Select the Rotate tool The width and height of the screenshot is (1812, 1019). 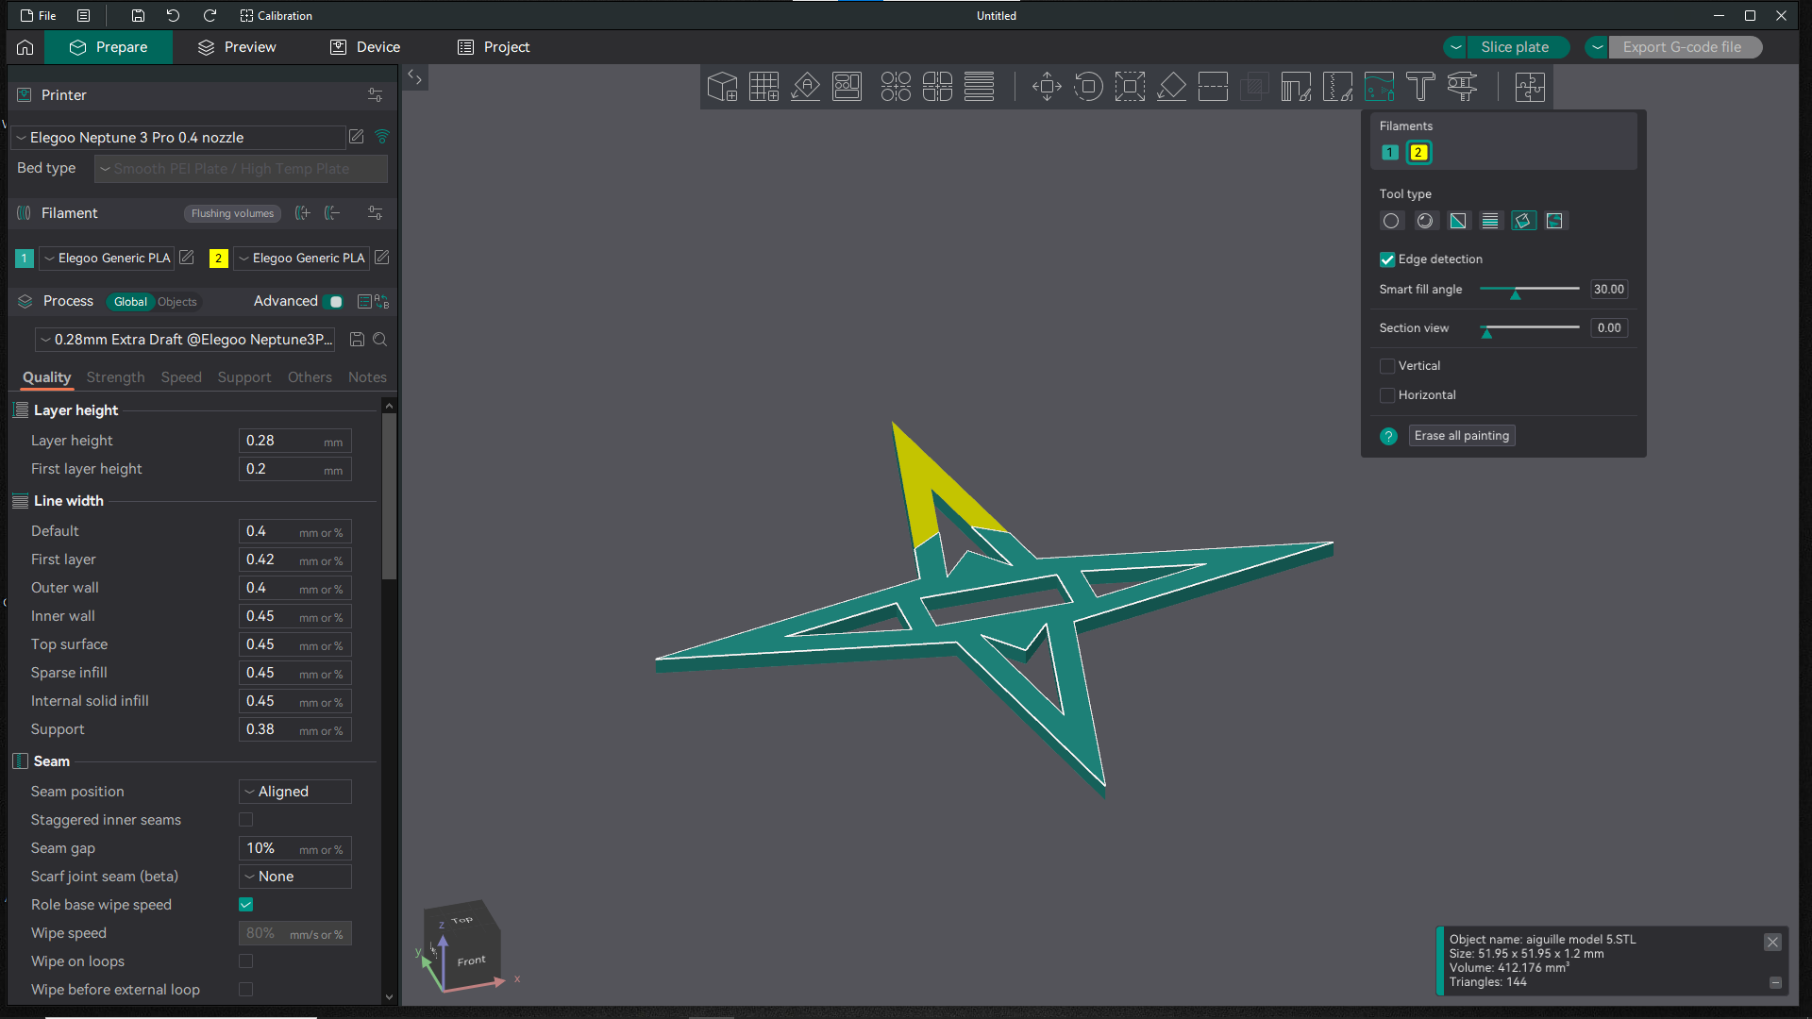click(1088, 86)
